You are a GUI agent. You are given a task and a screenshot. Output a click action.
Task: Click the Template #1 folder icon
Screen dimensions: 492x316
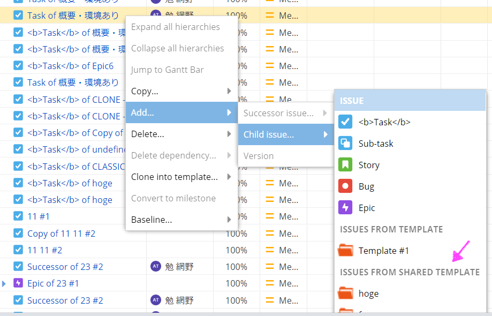[346, 251]
